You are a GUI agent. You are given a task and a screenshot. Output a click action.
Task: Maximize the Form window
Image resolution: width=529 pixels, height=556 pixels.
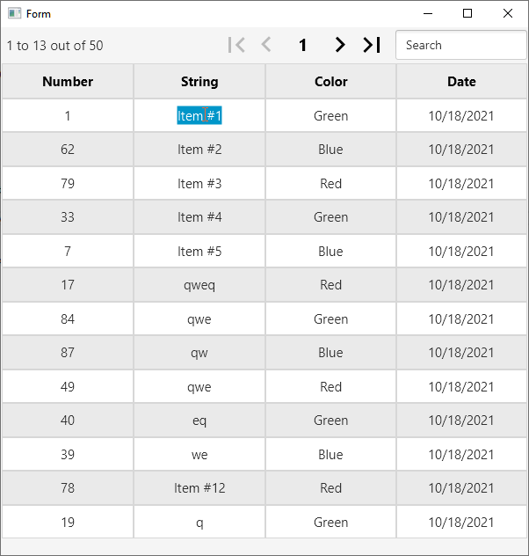(467, 13)
